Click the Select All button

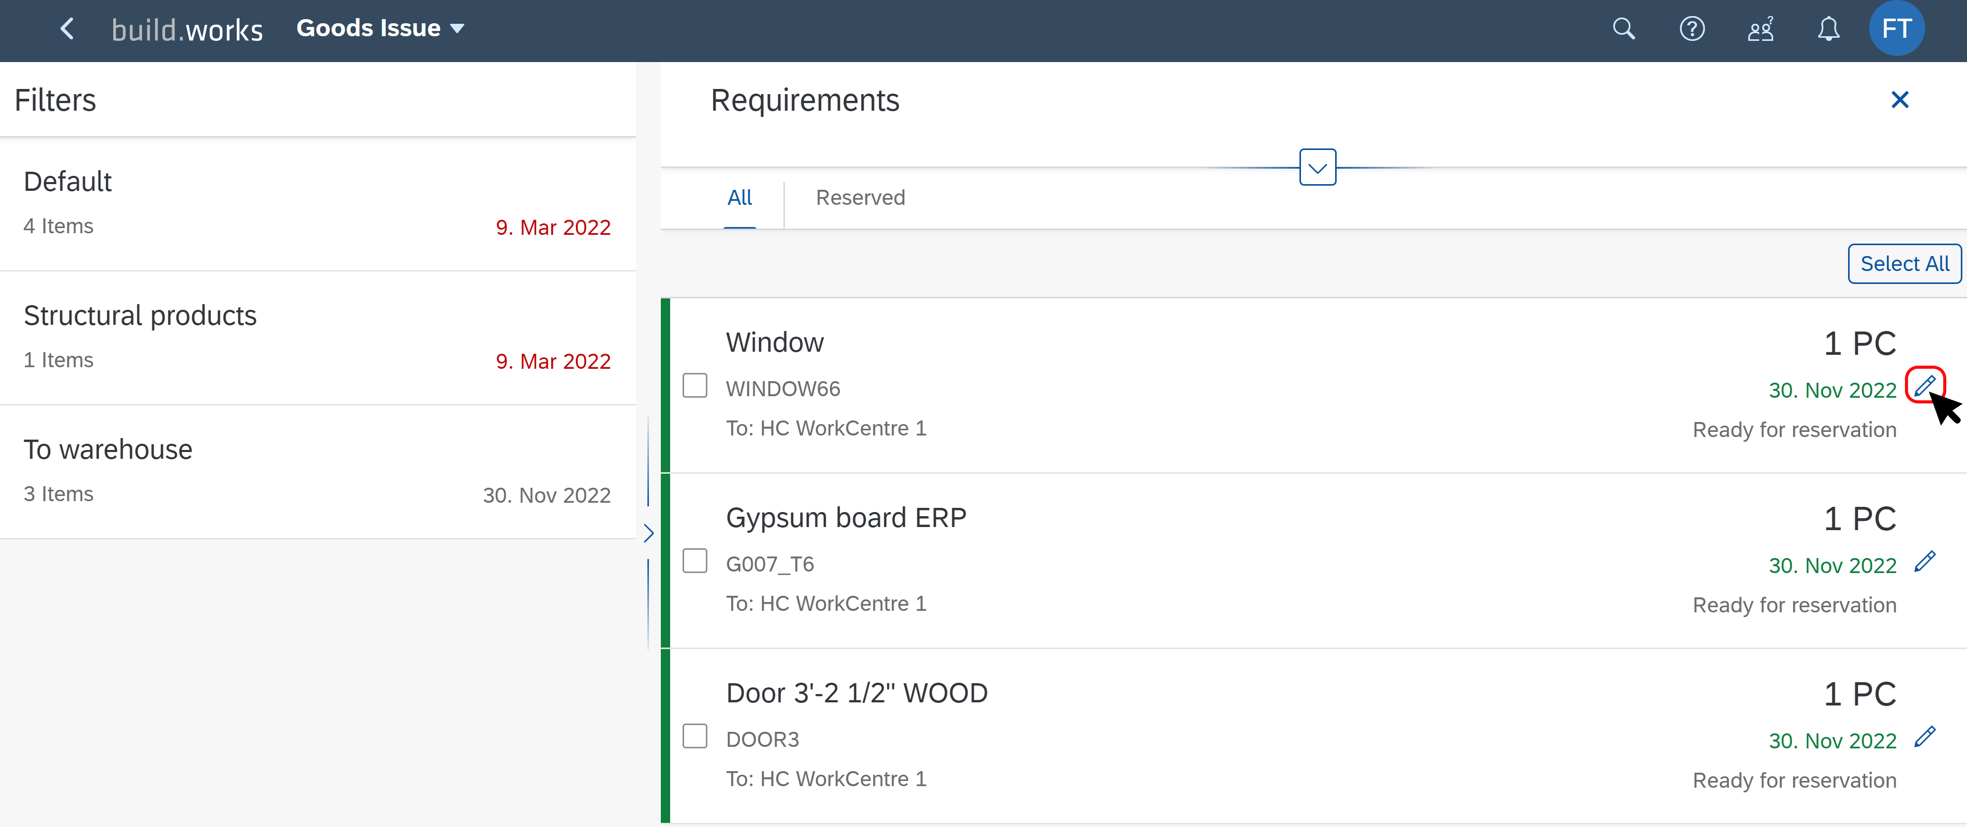click(1904, 264)
